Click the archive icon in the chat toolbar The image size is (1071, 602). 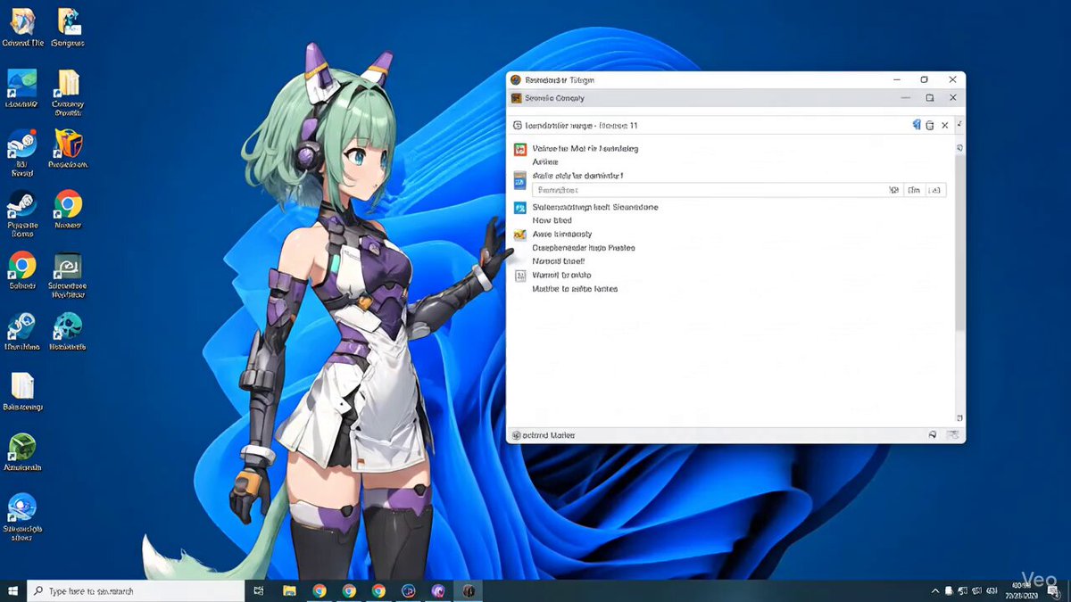point(930,125)
